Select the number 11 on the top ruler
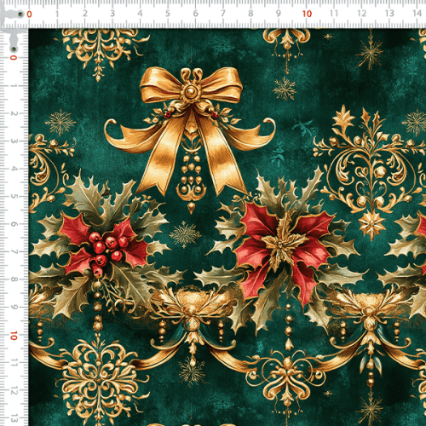 [334, 14]
